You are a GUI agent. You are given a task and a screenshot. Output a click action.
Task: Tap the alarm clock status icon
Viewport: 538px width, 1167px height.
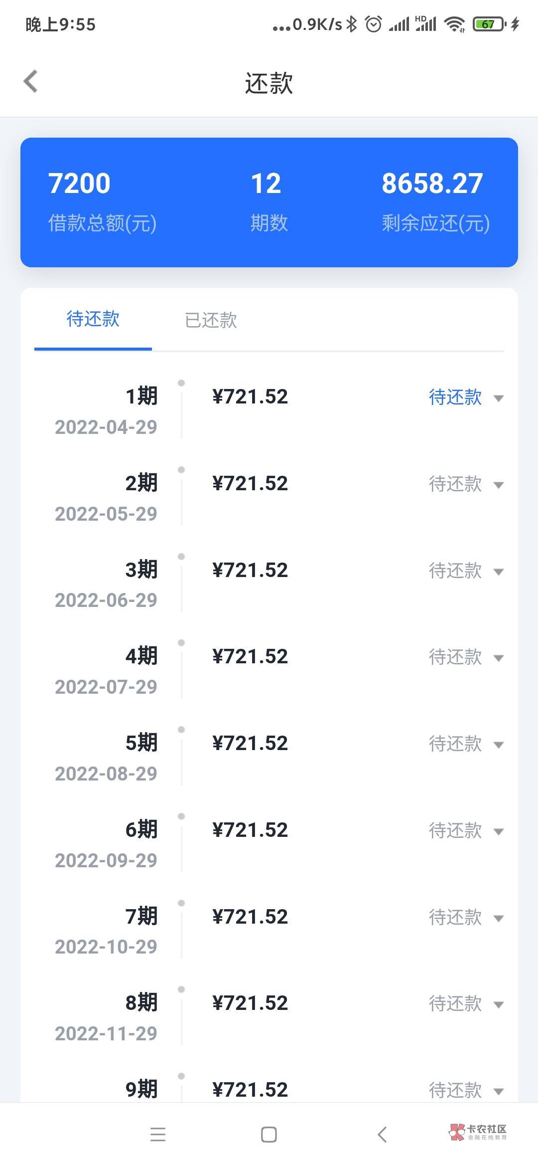[x=374, y=24]
